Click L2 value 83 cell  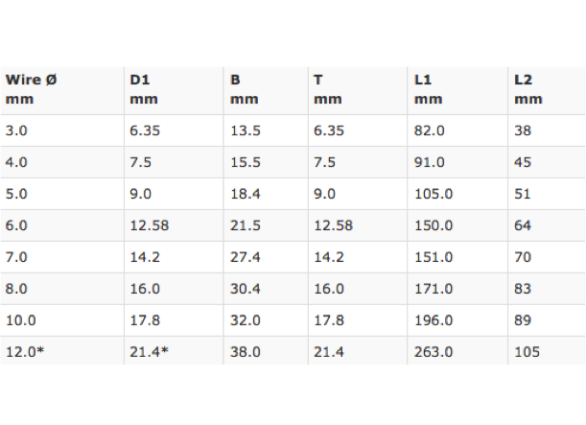point(524,289)
